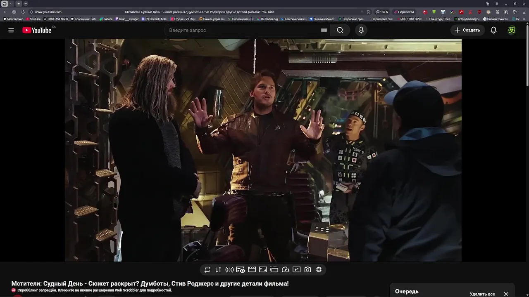Toggle loop in the enhancer toolbar
The width and height of the screenshot is (529, 297).
pyautogui.click(x=207, y=270)
